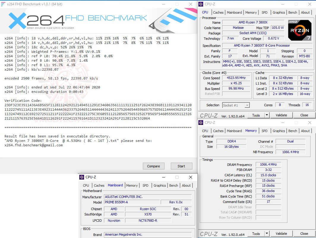Viewport: 316px width, 238px height.
Task: Switch to the Graphics tab in the Memory window
Action: (279, 131)
